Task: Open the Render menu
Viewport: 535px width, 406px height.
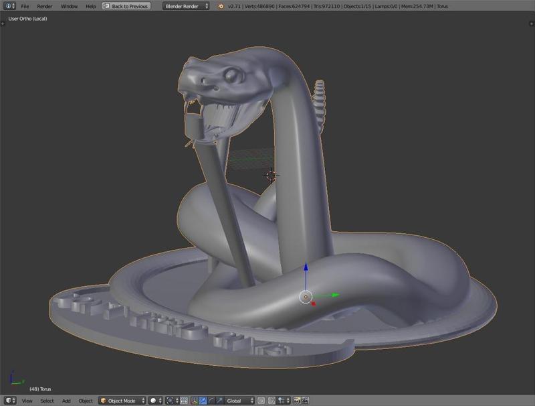Action: 44,6
